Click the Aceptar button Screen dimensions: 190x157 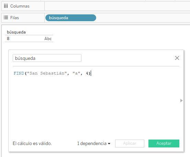coord(164,143)
